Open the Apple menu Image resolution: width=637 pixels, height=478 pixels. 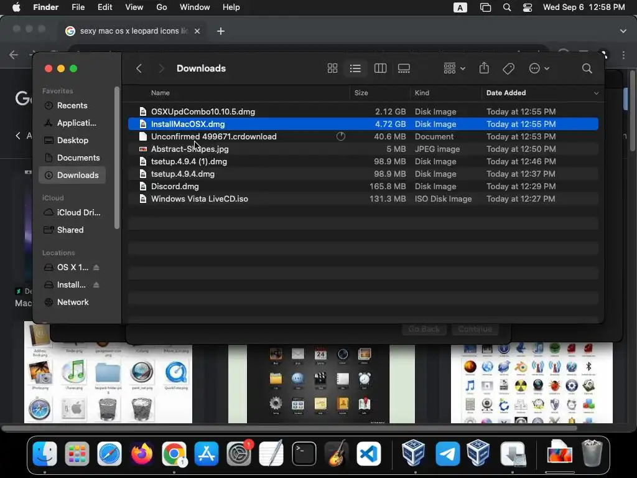click(x=16, y=7)
